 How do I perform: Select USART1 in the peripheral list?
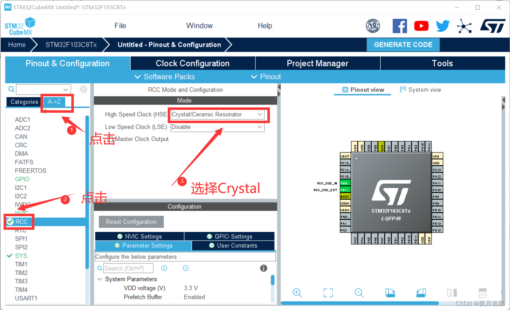pos(26,298)
